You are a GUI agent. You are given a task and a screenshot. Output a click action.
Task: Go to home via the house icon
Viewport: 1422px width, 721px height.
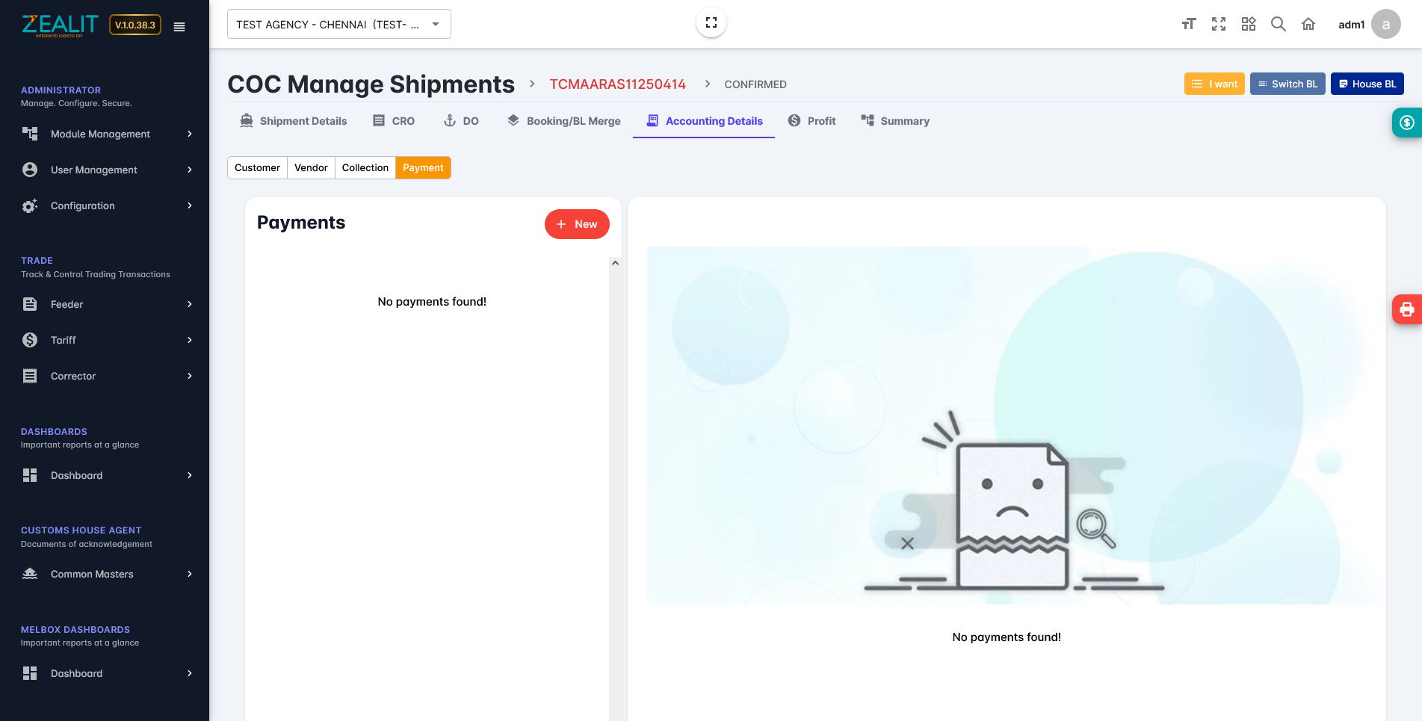tap(1308, 25)
